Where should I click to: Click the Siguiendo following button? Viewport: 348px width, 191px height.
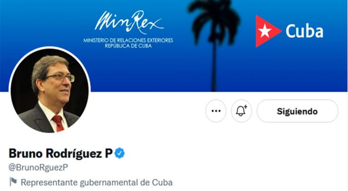(x=298, y=111)
